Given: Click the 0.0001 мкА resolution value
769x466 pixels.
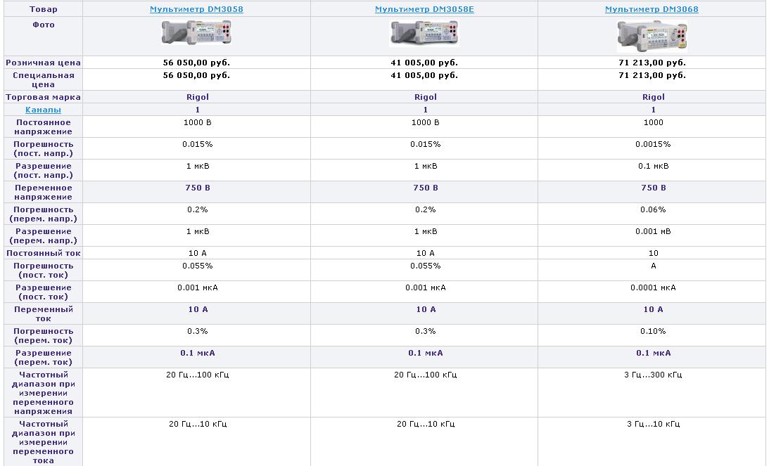Looking at the screenshot, I should click(653, 287).
